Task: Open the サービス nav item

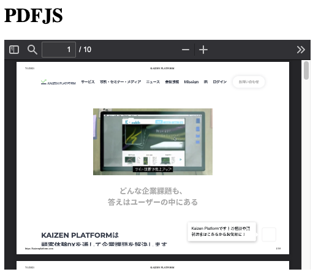Action: pyautogui.click(x=88, y=82)
